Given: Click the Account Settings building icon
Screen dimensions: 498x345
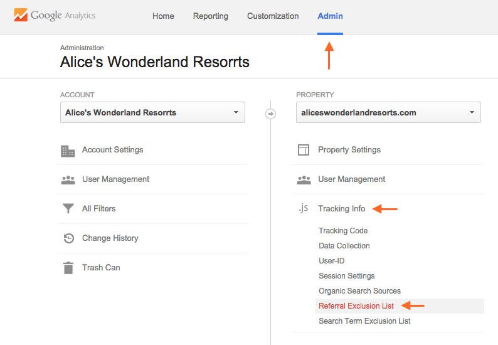Looking at the screenshot, I should tap(68, 151).
